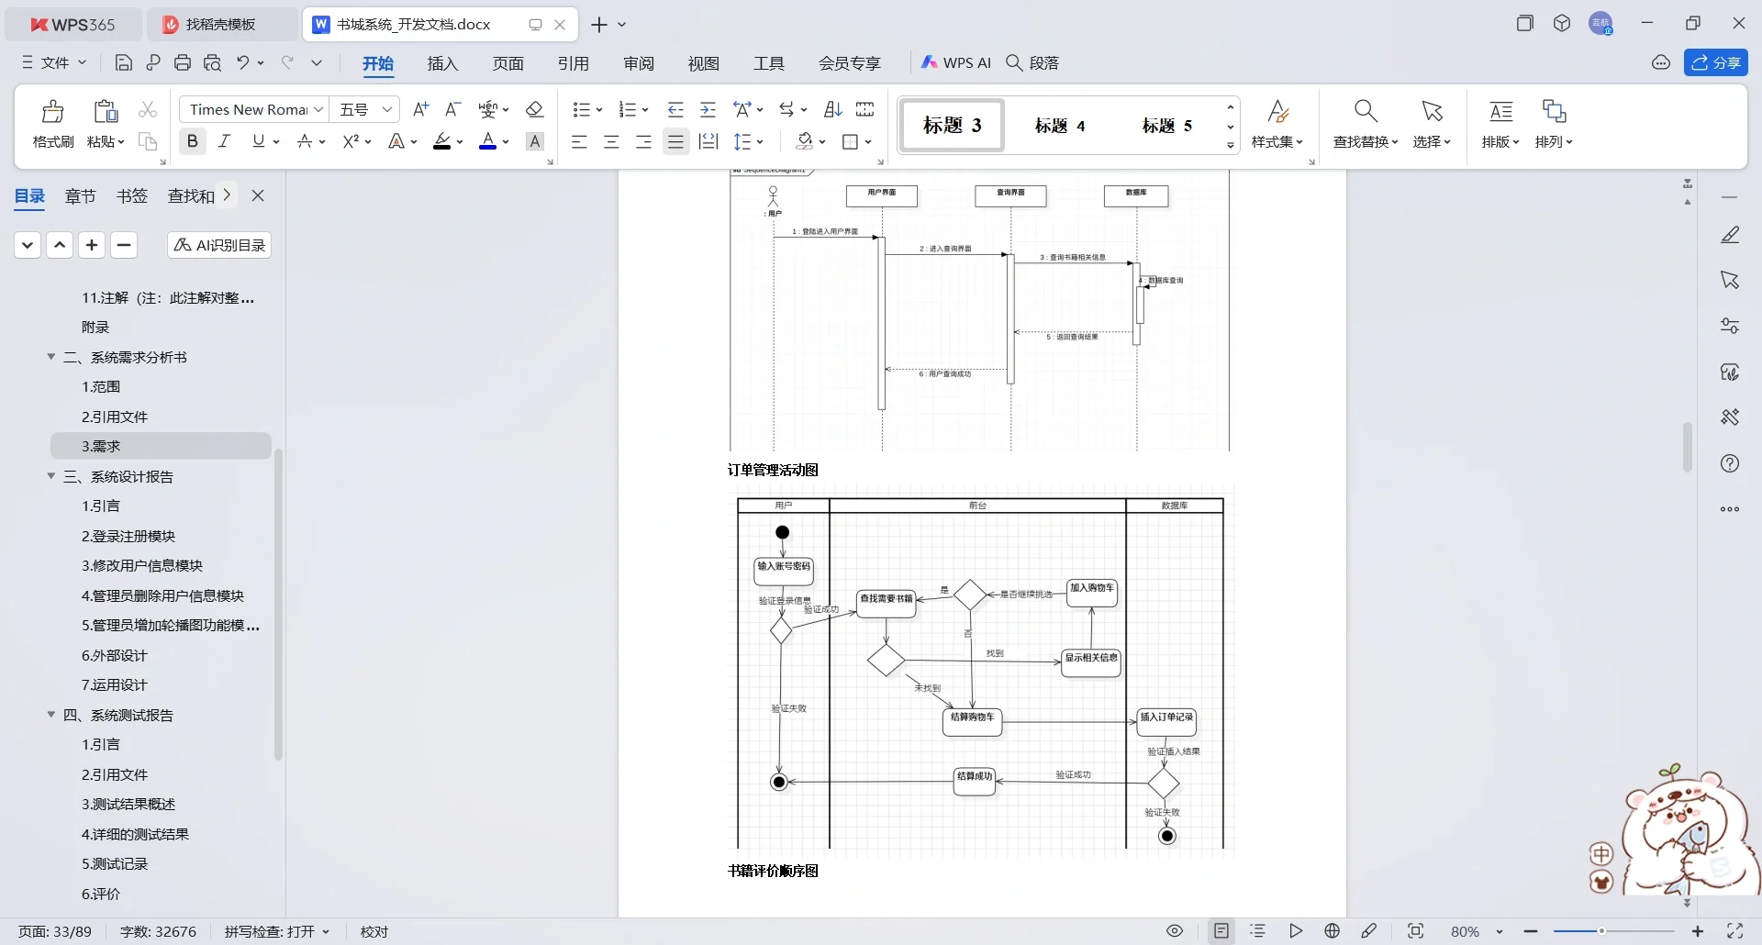Start 校对 proofreading from the status bar
1762x945 pixels.
(x=373, y=931)
